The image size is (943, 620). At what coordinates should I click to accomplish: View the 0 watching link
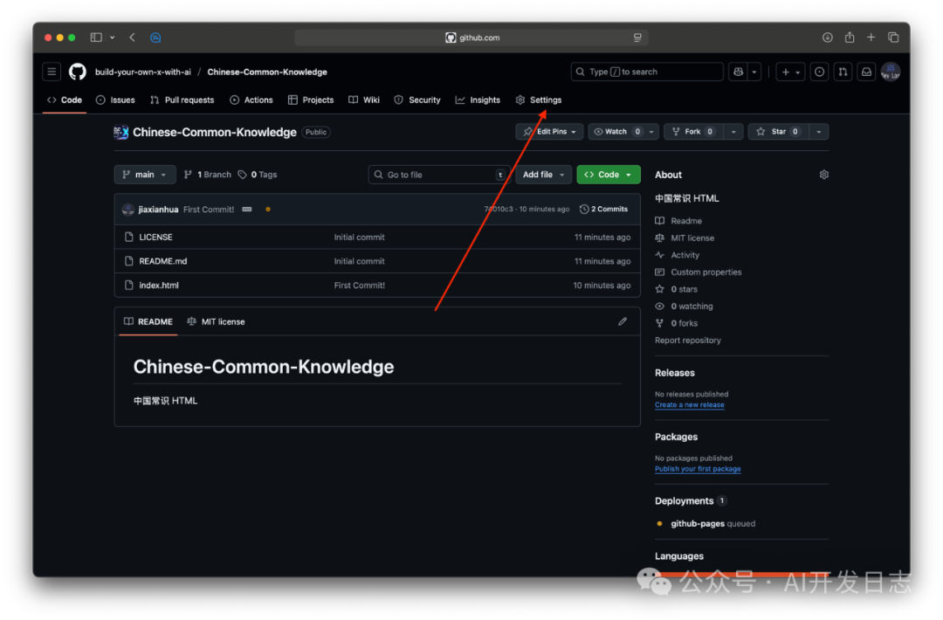tap(692, 307)
